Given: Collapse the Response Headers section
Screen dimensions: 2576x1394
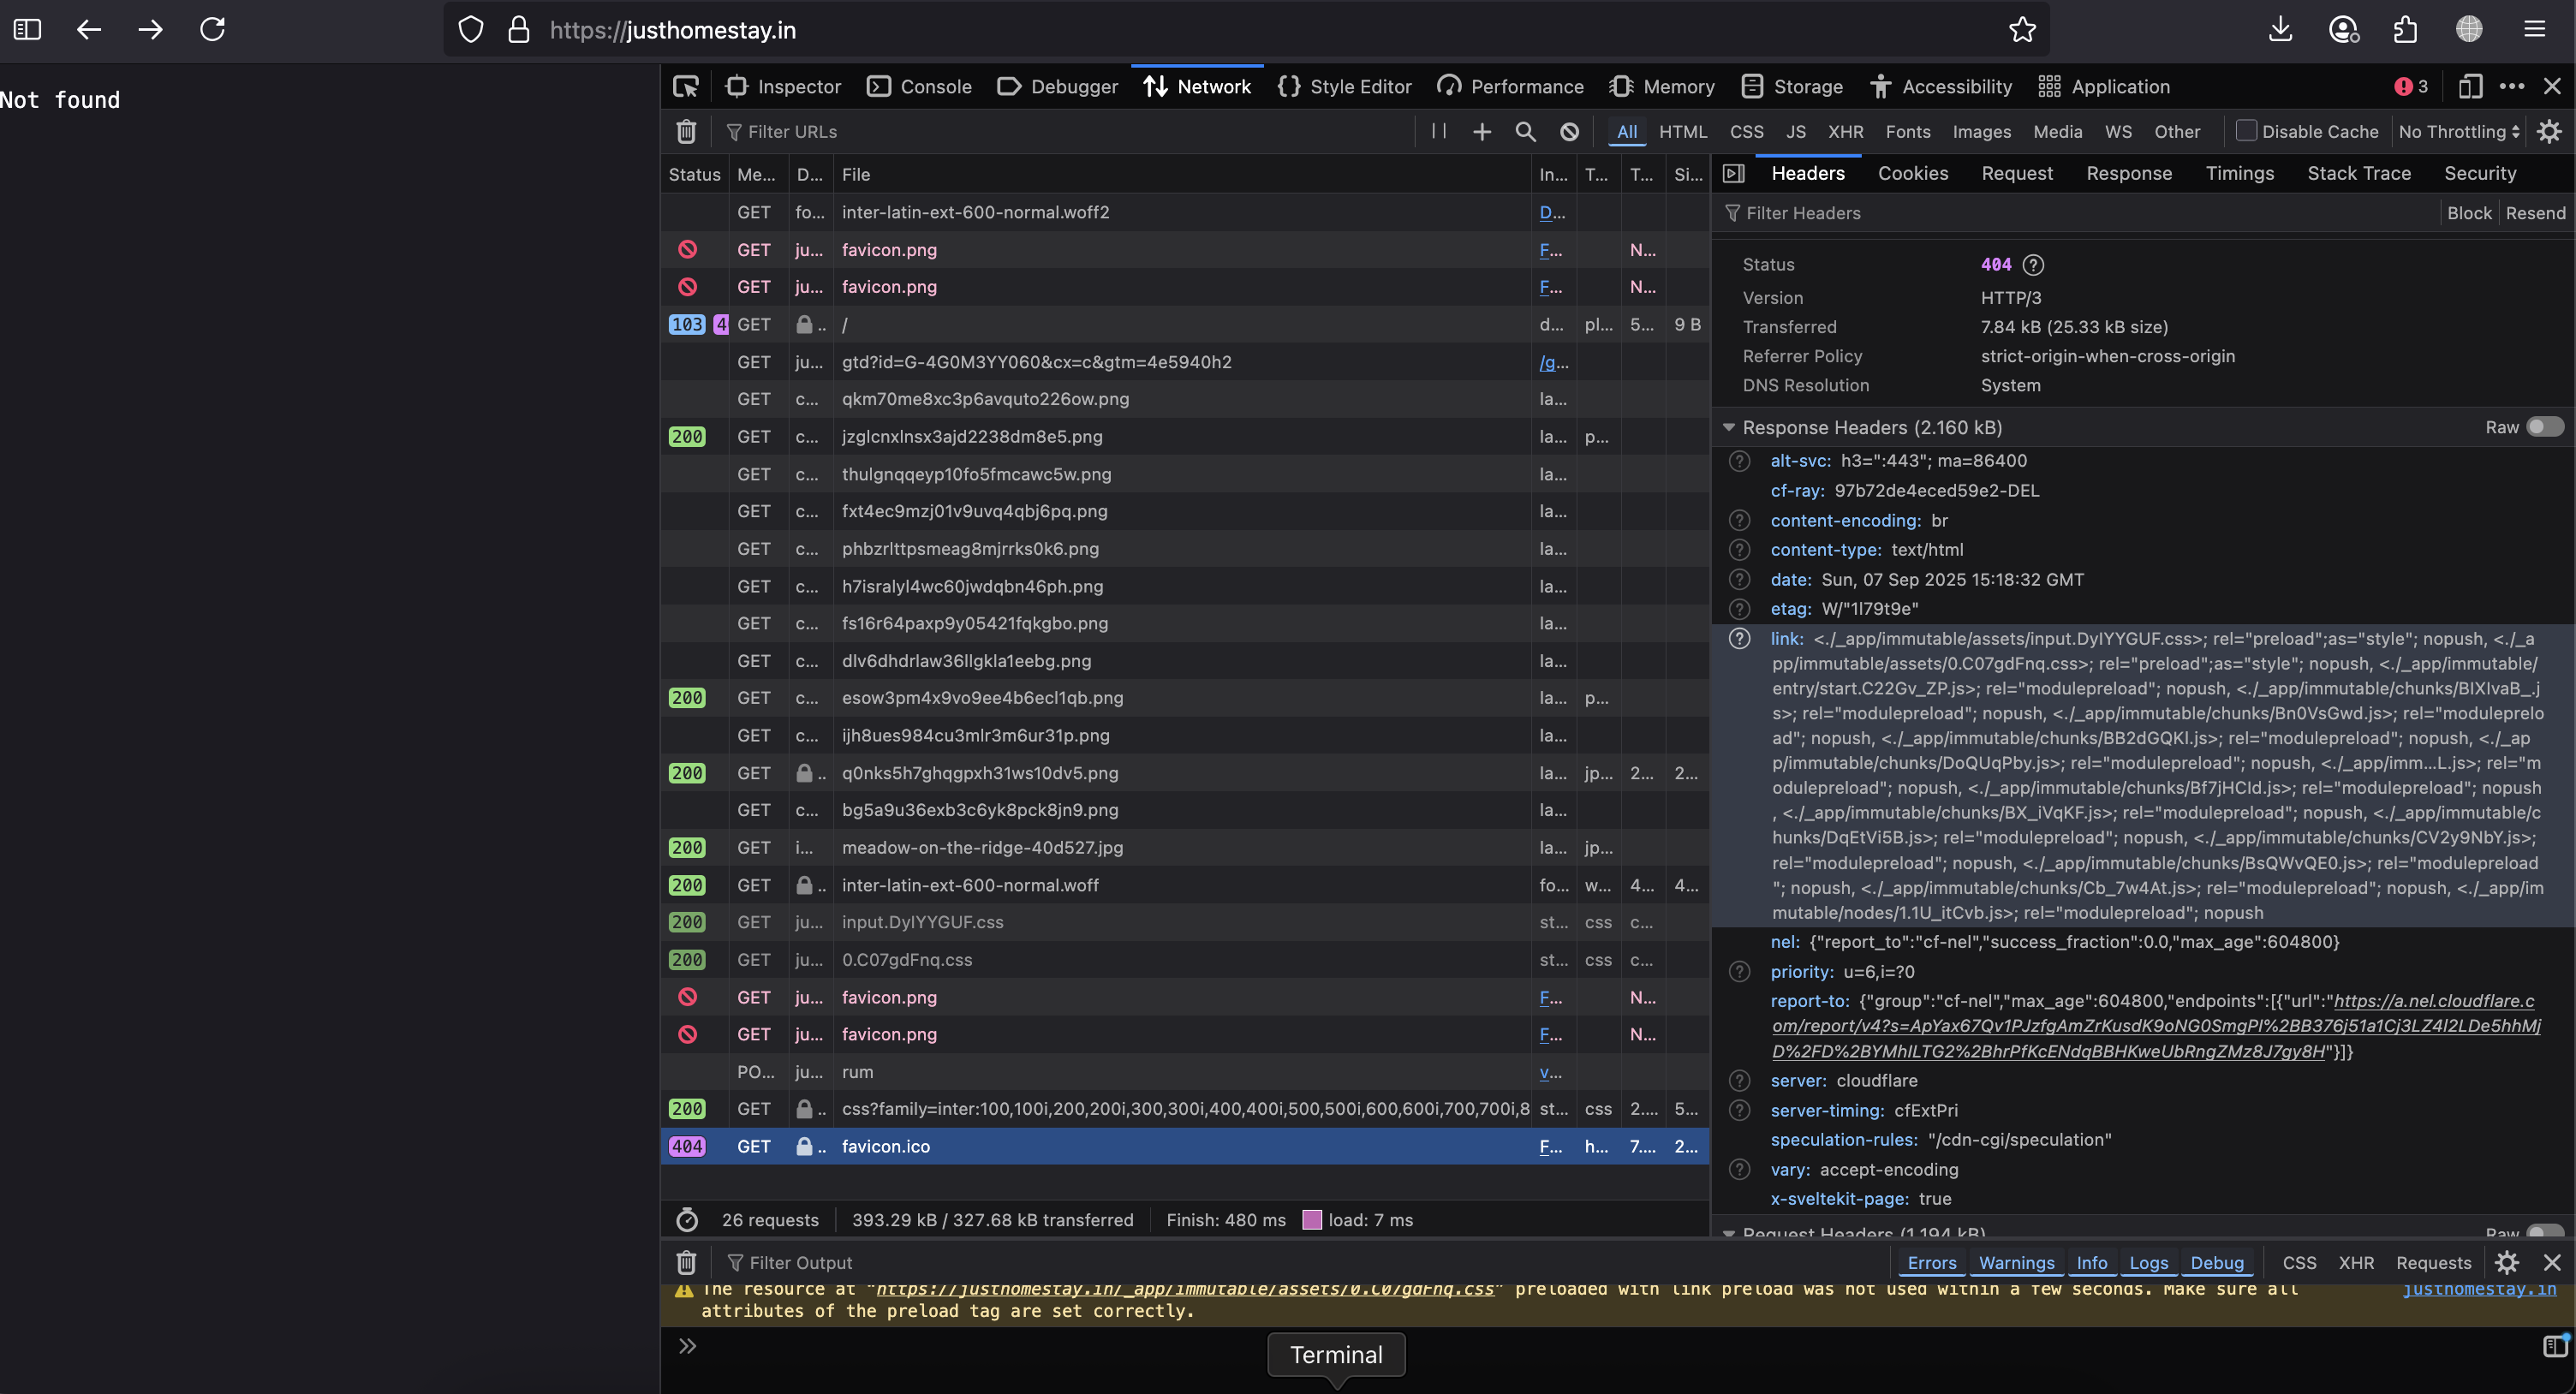Looking at the screenshot, I should (1729, 427).
